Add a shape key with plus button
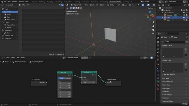189x106 pixels. coord(186,64)
